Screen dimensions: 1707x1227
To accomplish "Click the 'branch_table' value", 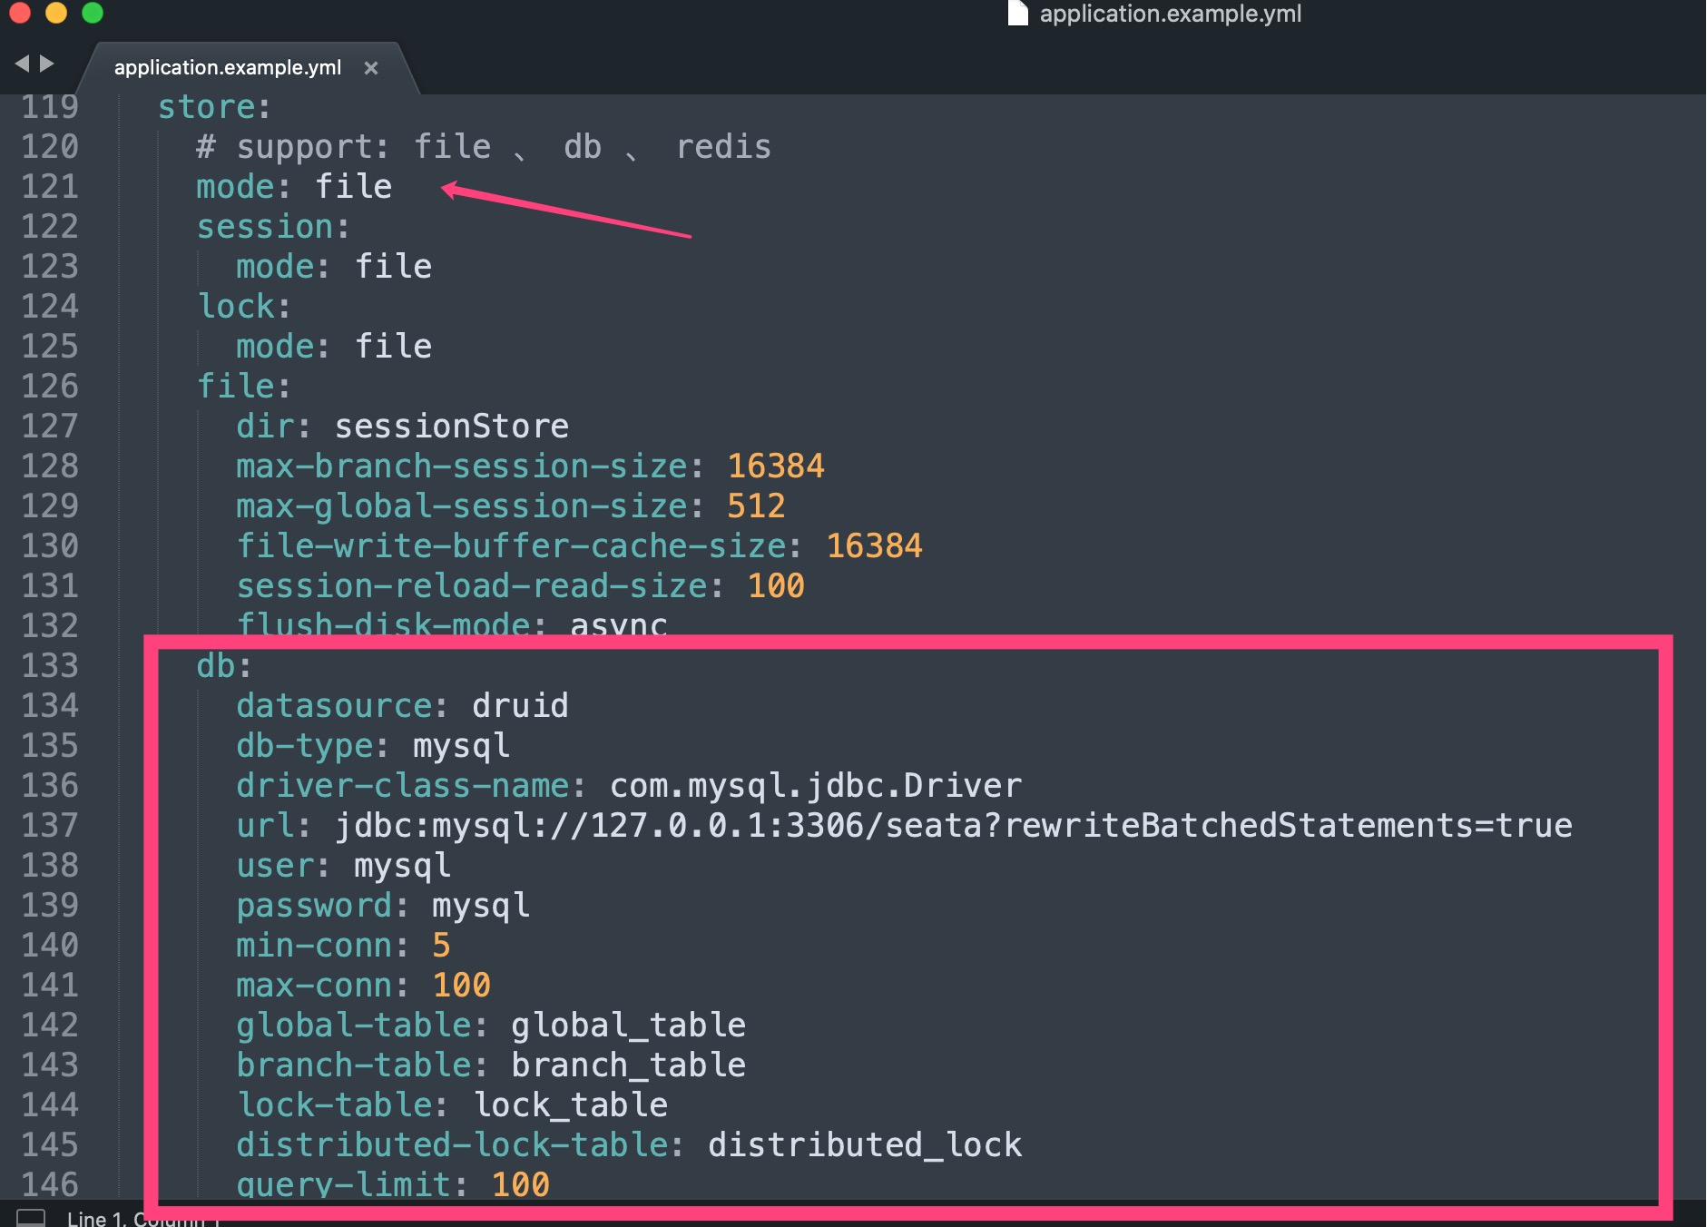I will tap(628, 1065).
